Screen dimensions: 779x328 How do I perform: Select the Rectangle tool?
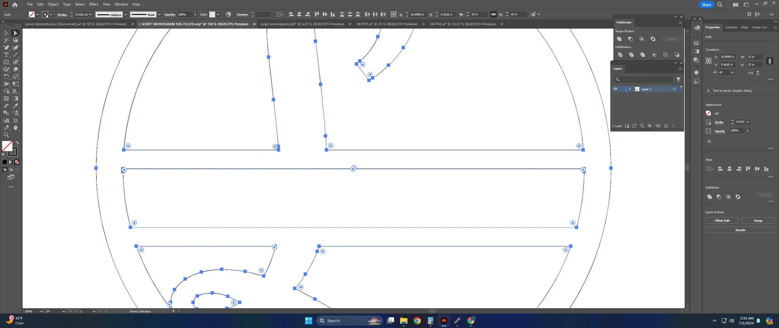click(6, 62)
